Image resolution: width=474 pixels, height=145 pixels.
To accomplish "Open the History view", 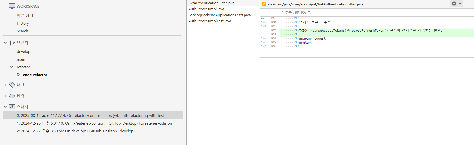I will (23, 23).
